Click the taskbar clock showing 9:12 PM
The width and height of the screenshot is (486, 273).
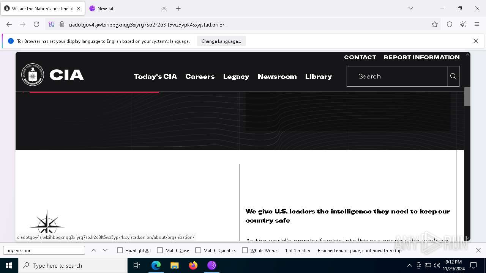[453, 265]
